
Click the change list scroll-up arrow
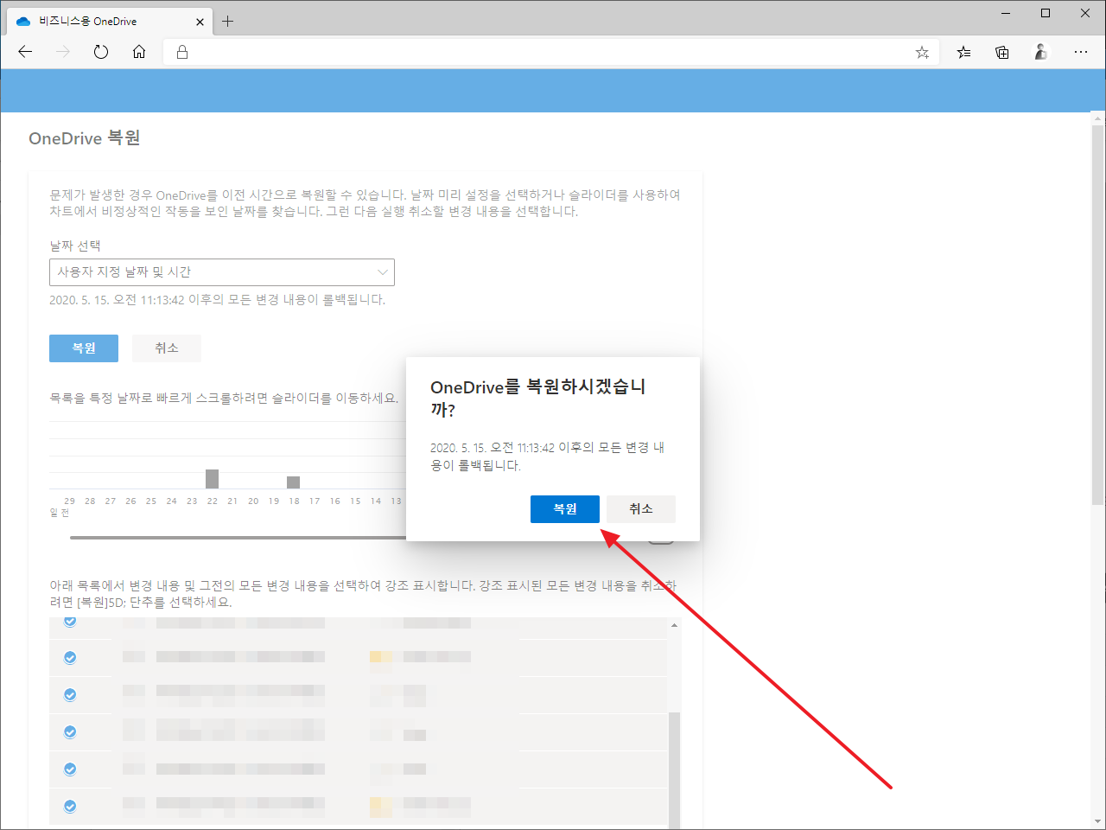tap(674, 625)
